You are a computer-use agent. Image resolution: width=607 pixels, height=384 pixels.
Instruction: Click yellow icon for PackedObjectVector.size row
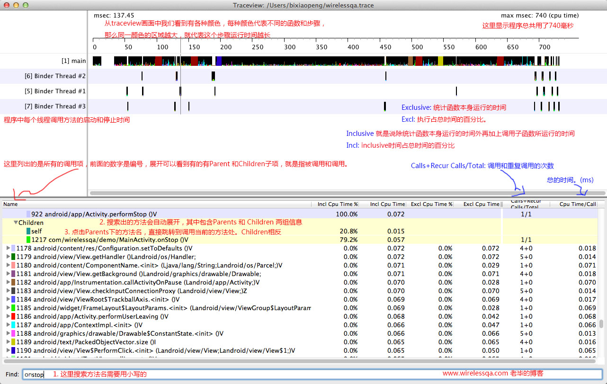pyautogui.click(x=14, y=342)
